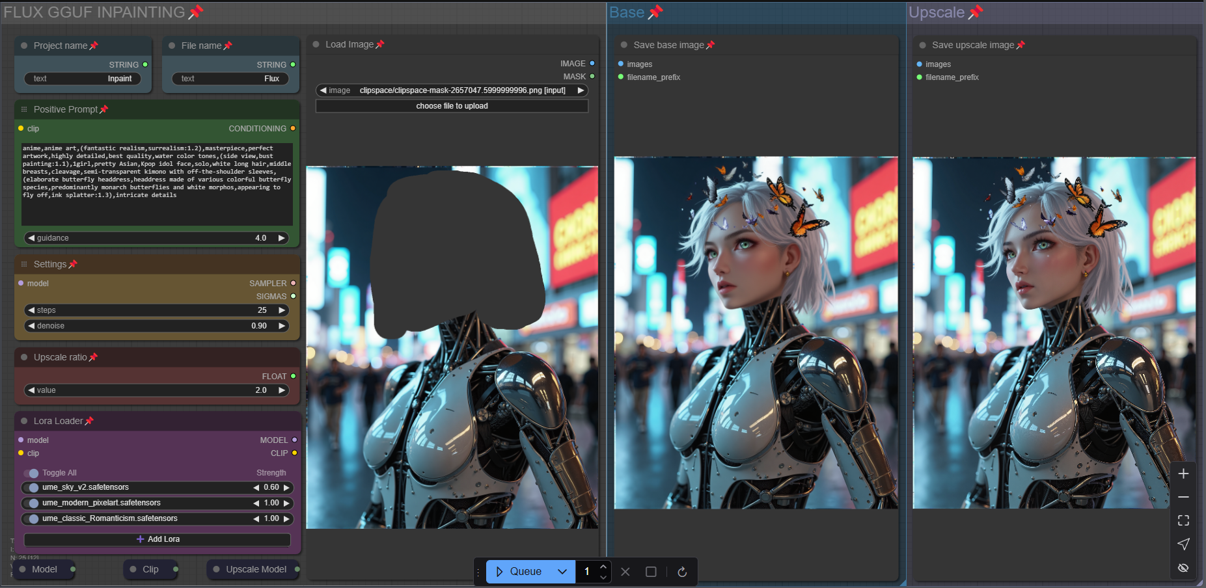Click the refresh icon in the queue bar

pos(681,572)
